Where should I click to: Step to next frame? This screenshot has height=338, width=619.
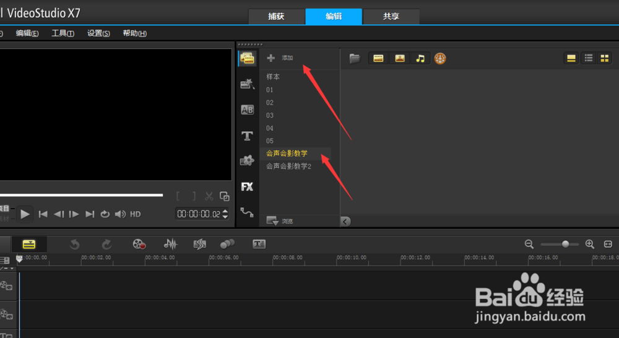(74, 214)
